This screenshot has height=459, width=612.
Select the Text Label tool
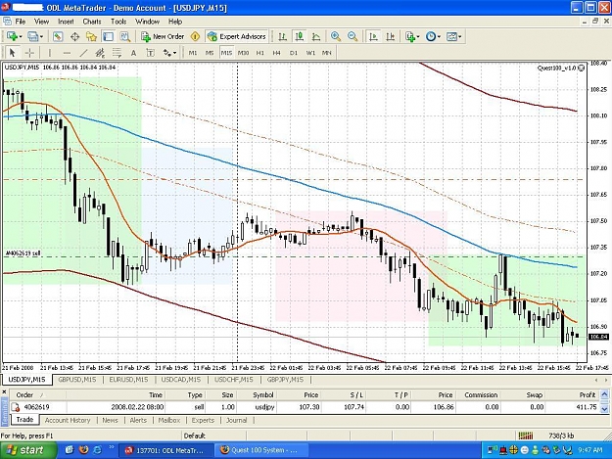150,53
